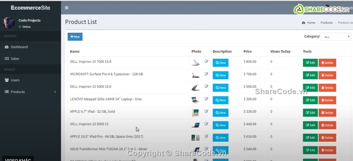Open the DELL Inspiron 15 7000 product thumbnail
The image size is (353, 161).
195,62
